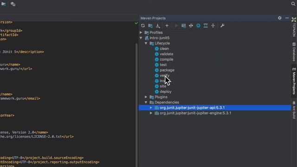Select the test lifecycle goal
Viewport: 297px width, 167px height.
(163, 65)
